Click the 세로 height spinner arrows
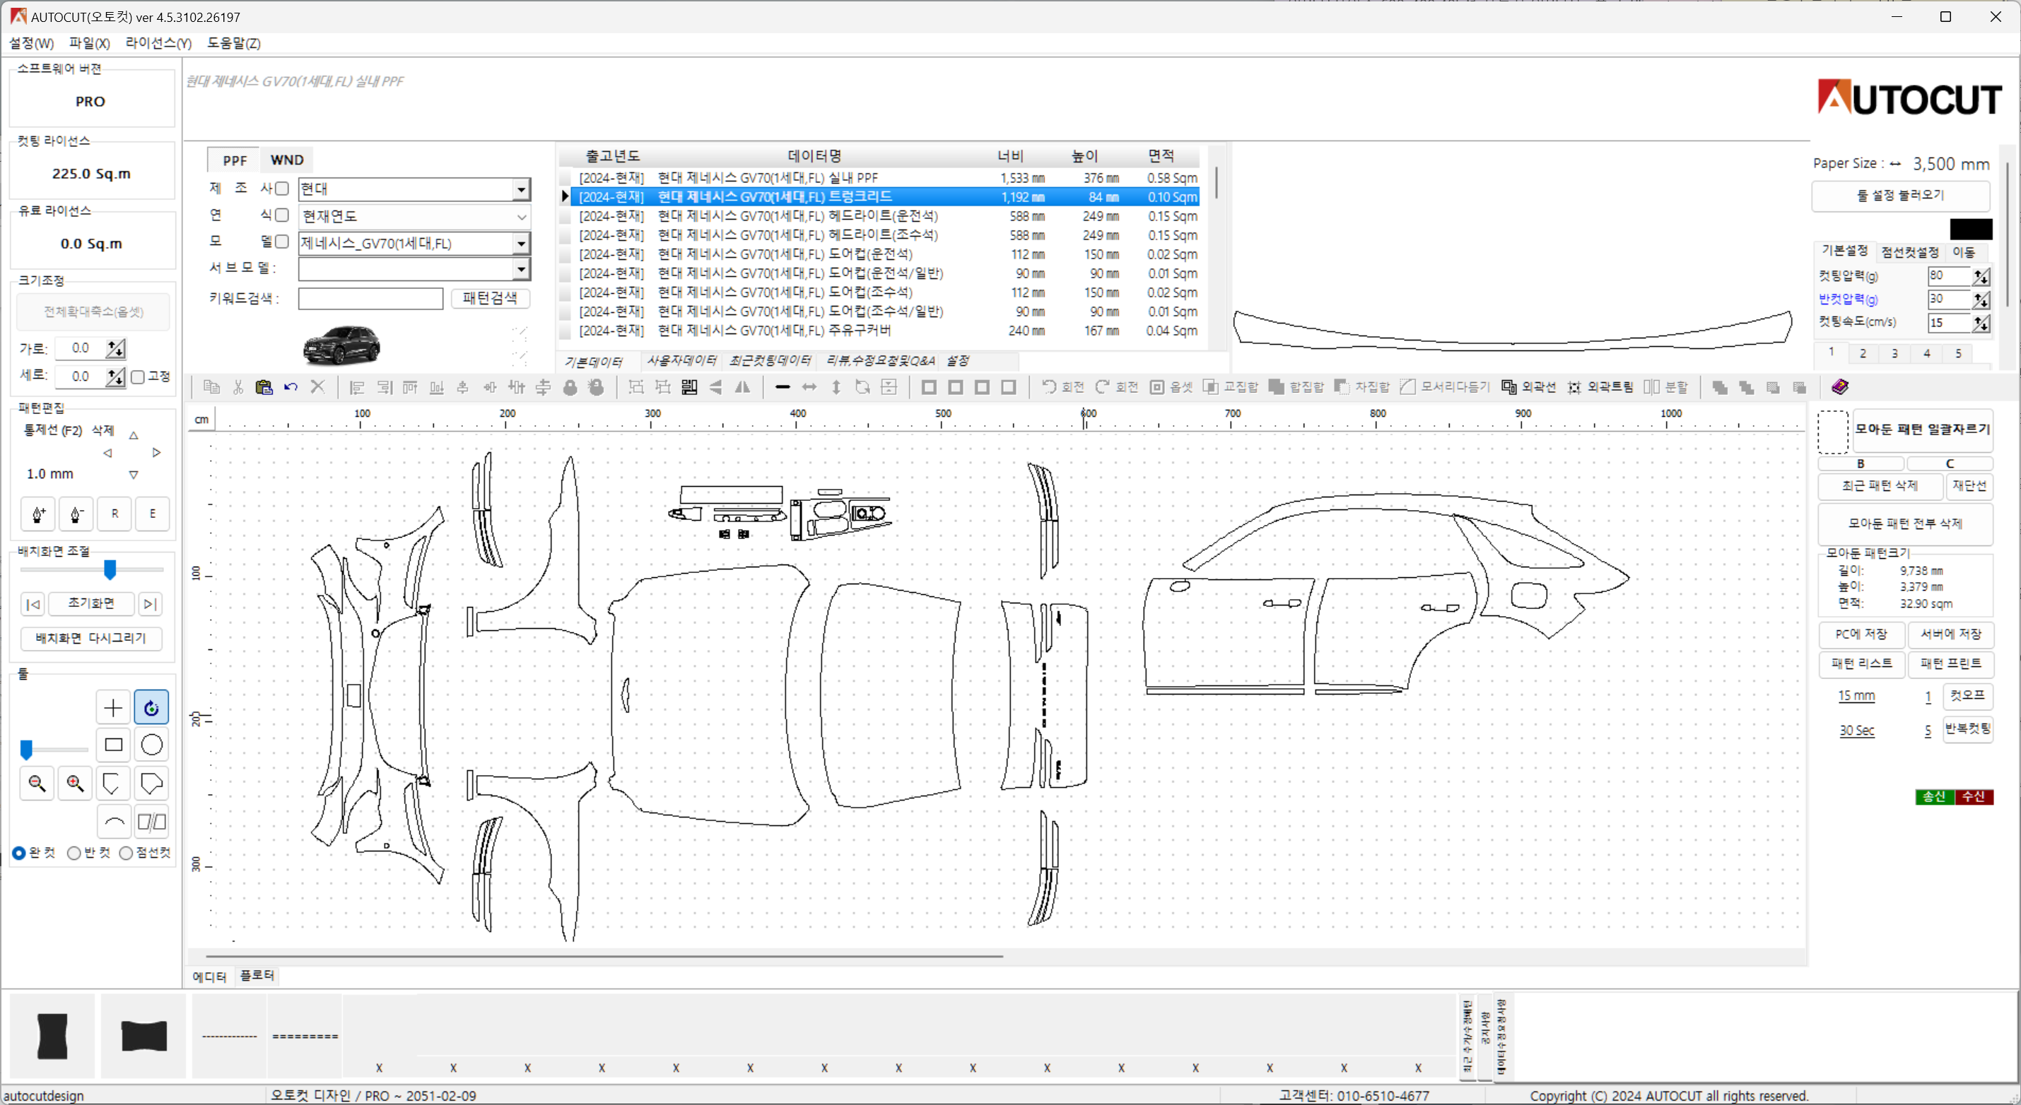This screenshot has width=2021, height=1105. 115,377
